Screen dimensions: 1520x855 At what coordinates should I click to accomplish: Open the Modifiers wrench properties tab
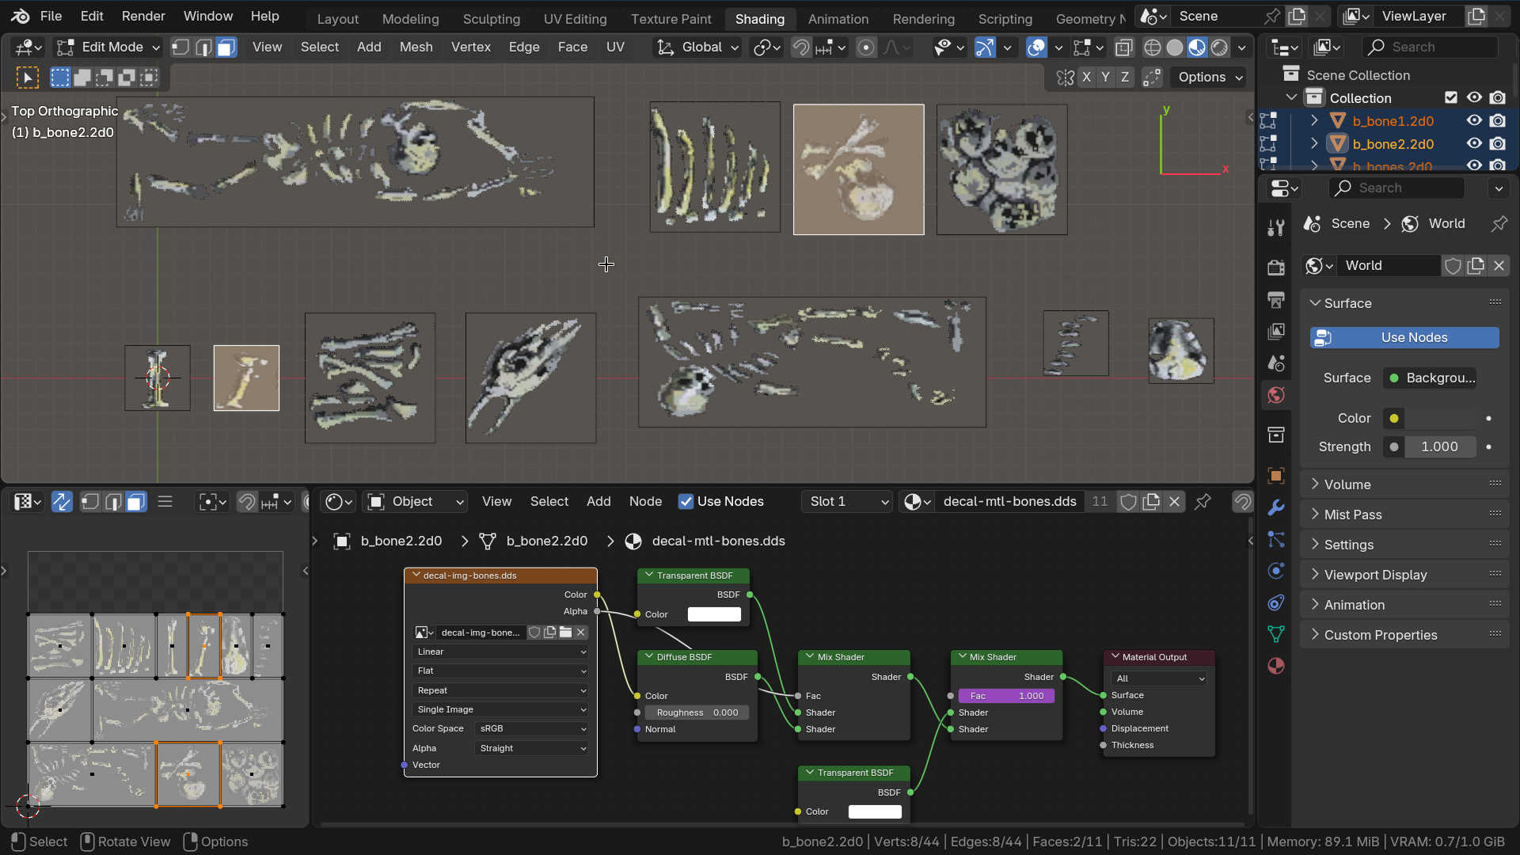tap(1275, 507)
